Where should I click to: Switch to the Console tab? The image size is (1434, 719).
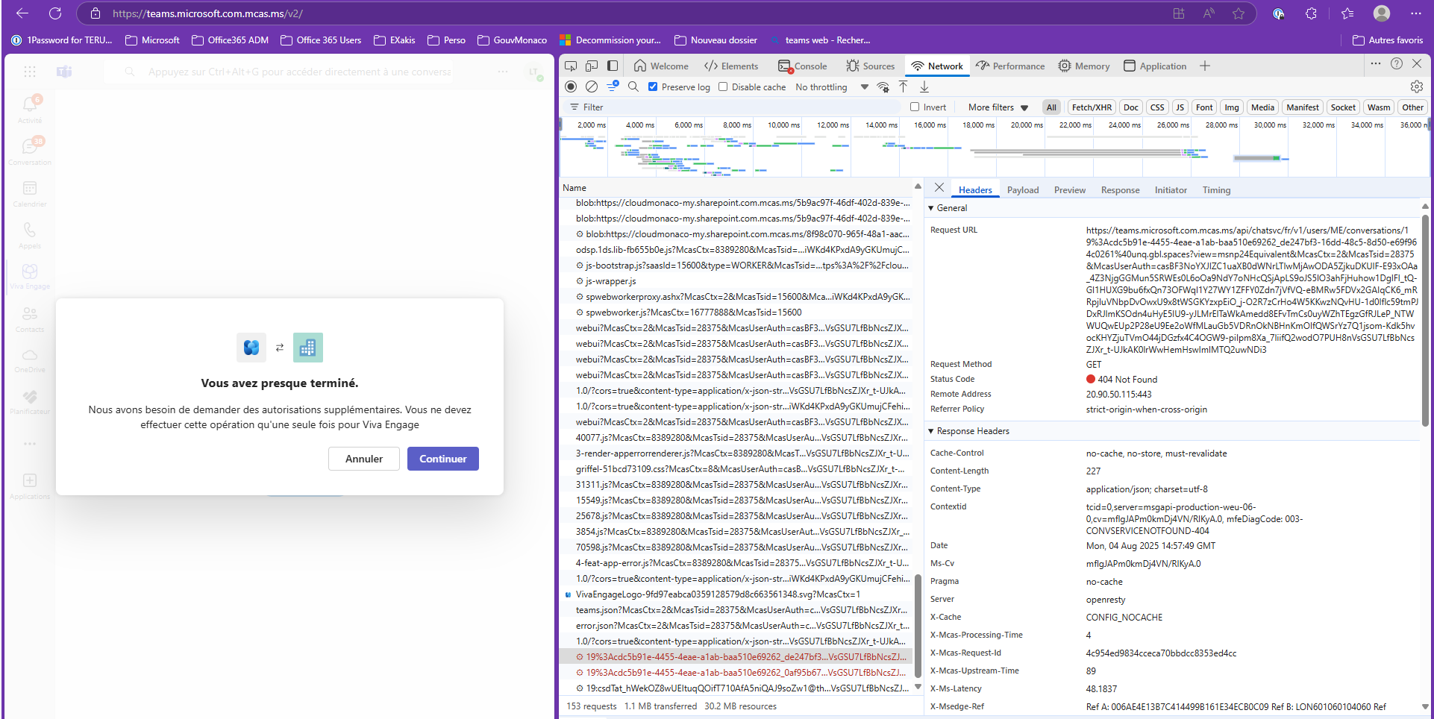[x=803, y=66]
